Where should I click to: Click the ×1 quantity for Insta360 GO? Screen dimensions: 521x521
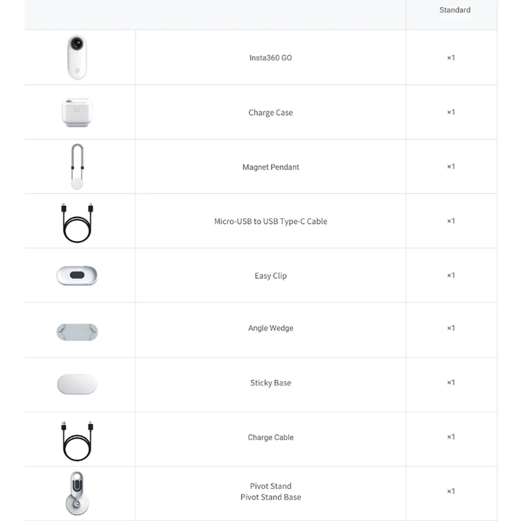click(x=451, y=58)
